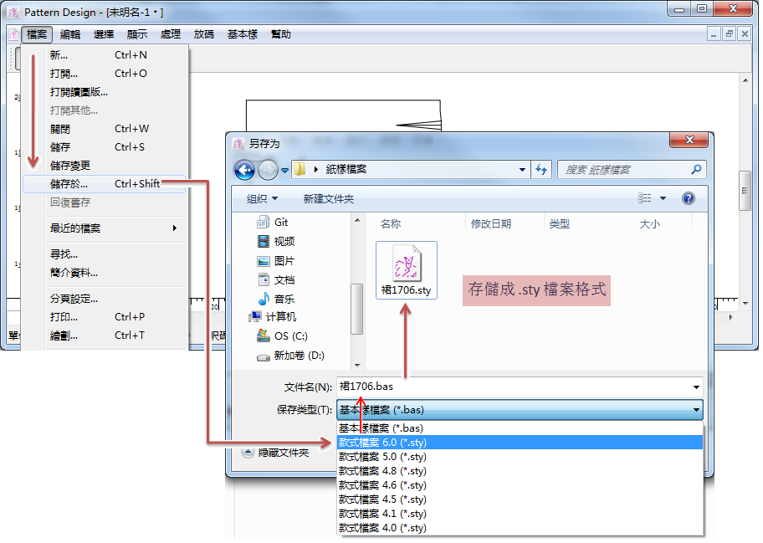The width and height of the screenshot is (763, 543).
Task: Click 隐藏文件夹 hide folders button
Action: 276,453
